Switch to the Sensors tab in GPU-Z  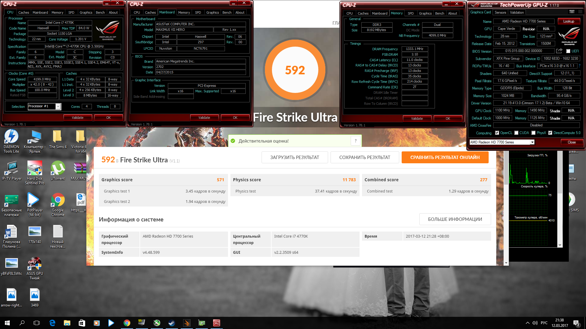coord(500,12)
